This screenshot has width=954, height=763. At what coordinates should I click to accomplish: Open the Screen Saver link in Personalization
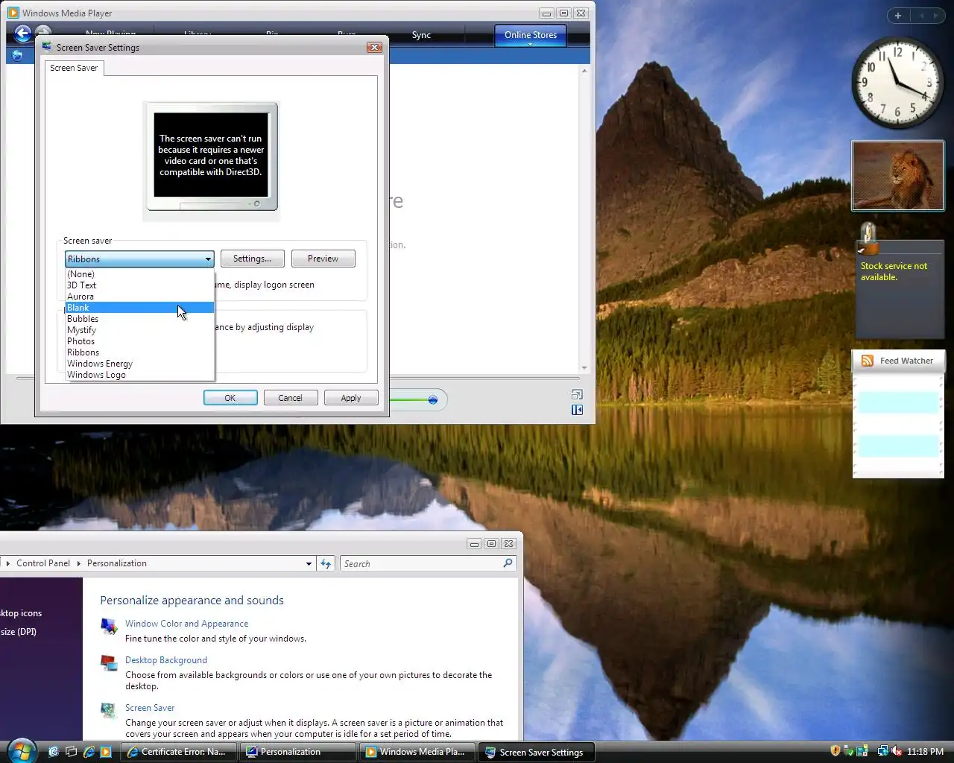coord(150,708)
